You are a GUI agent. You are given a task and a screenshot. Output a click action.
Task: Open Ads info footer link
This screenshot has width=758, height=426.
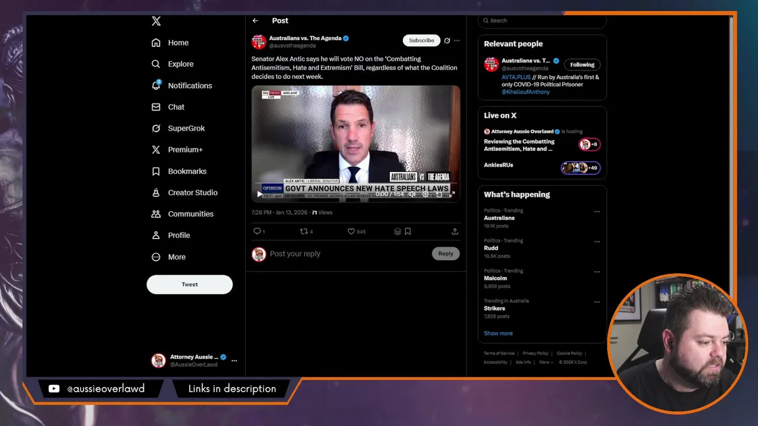click(523, 362)
